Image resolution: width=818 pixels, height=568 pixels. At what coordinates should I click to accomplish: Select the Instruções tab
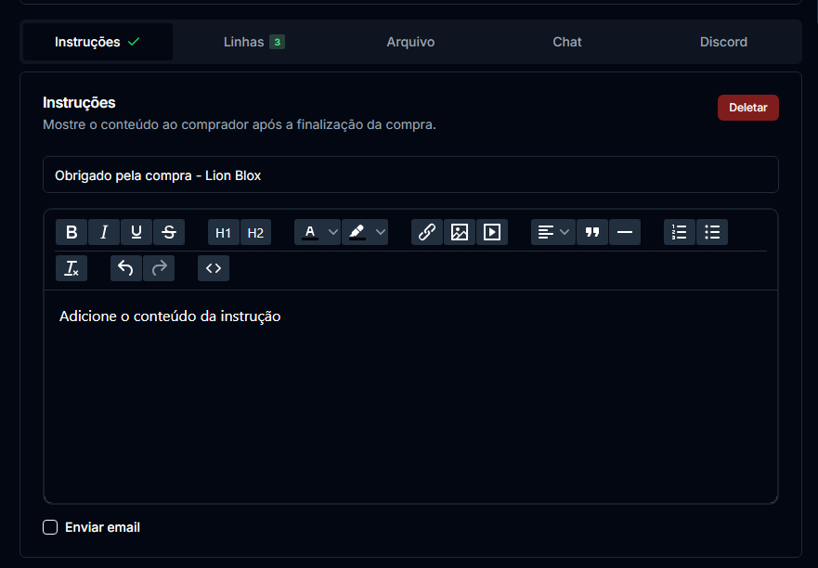click(x=97, y=42)
